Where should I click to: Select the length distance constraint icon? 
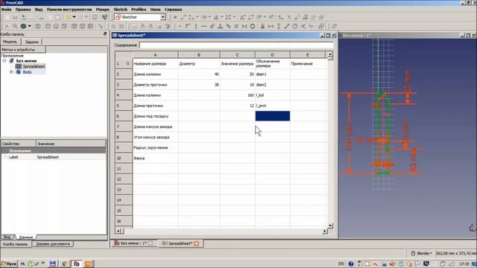coord(286,27)
